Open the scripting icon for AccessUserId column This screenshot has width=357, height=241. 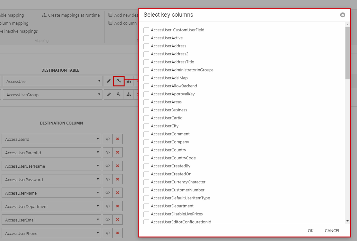tap(108, 139)
